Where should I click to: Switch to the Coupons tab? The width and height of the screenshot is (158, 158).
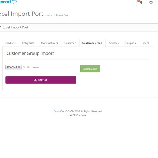point(131,43)
